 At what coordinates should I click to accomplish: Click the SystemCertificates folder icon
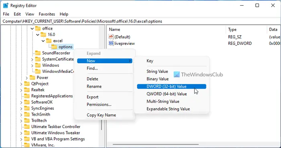(x=38, y=59)
